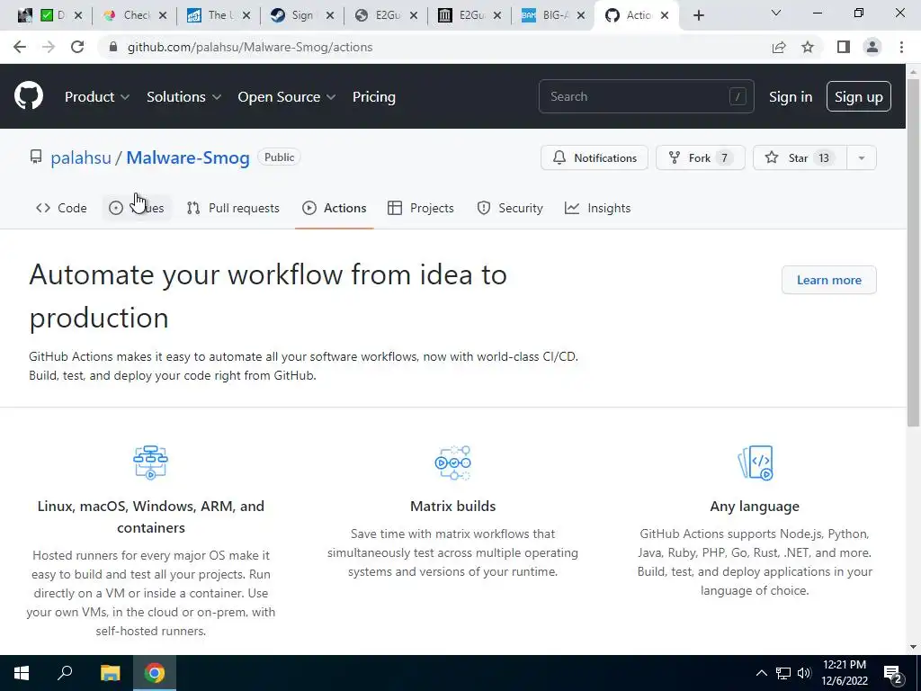The image size is (921, 691).
Task: Click the 'Any language' heading
Action: coord(755,506)
